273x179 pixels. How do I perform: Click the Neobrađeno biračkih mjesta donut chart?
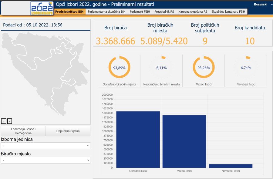tap(161, 68)
